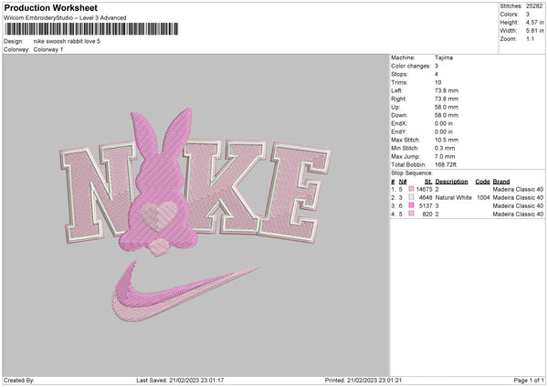Click the 'Color changes:' label
Image resolution: width=548 pixels, height=387 pixels.
coord(411,66)
